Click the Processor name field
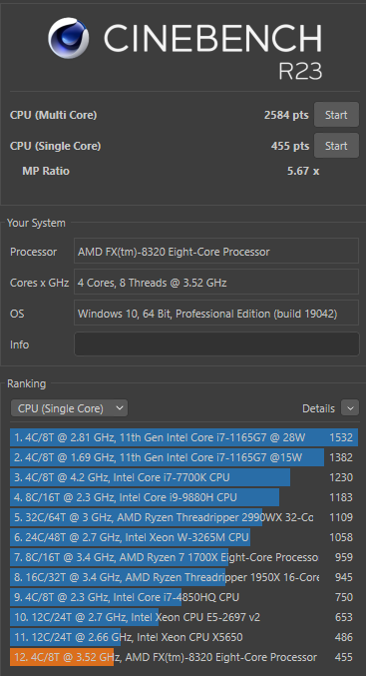The width and height of the screenshot is (366, 676). (x=216, y=252)
